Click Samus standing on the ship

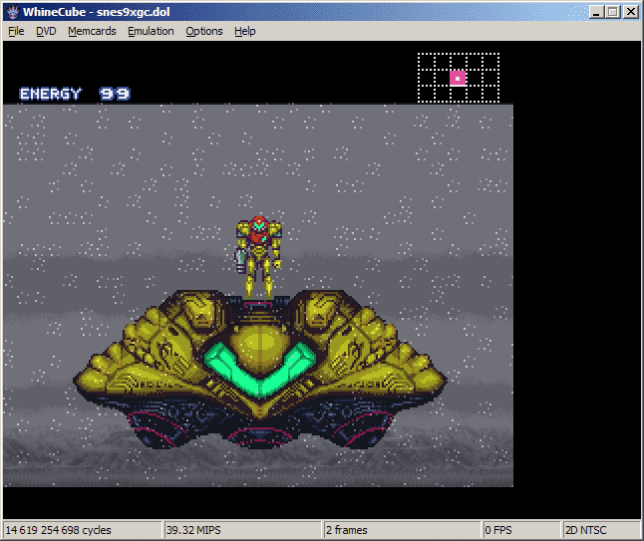point(258,256)
